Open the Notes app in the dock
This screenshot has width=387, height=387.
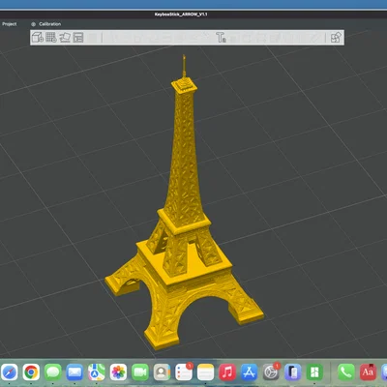click(x=205, y=372)
